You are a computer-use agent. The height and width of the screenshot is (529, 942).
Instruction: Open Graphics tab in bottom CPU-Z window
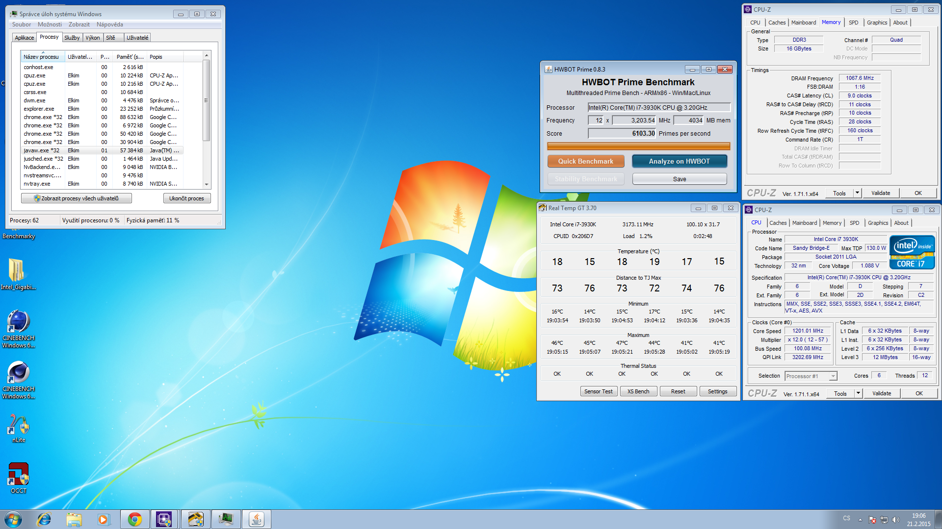[x=878, y=223]
